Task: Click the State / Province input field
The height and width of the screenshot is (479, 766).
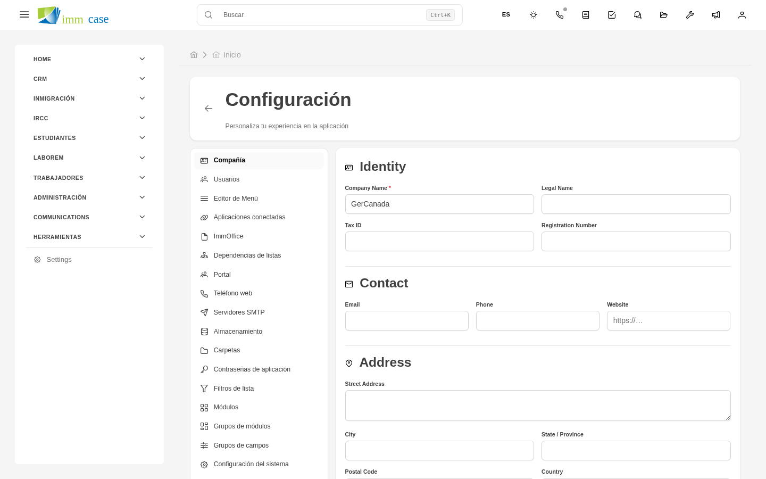Action: [x=636, y=450]
